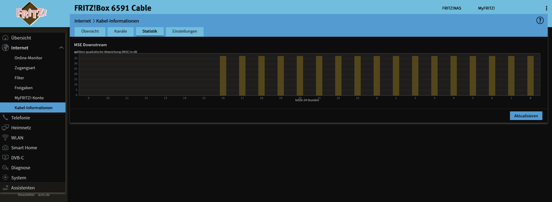This screenshot has height=202, width=552.
Task: Open the help question mark icon
Action: coord(540,20)
